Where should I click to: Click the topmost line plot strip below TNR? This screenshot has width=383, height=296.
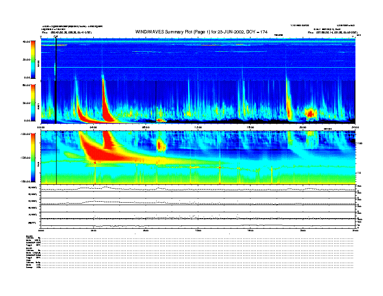198,188
